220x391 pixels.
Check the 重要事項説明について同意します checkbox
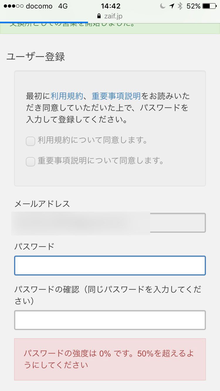(x=31, y=161)
